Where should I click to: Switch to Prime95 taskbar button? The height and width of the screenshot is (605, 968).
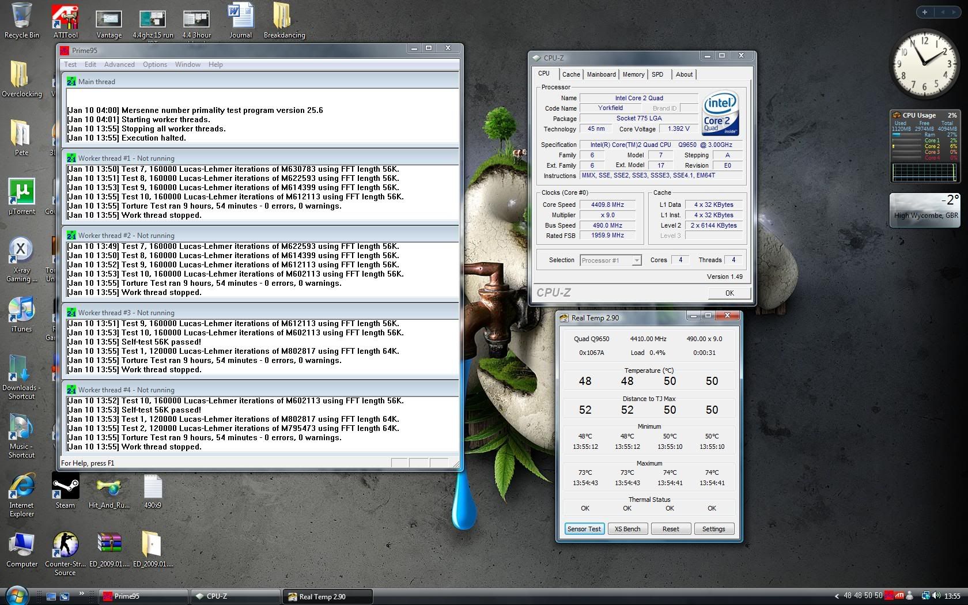[143, 596]
